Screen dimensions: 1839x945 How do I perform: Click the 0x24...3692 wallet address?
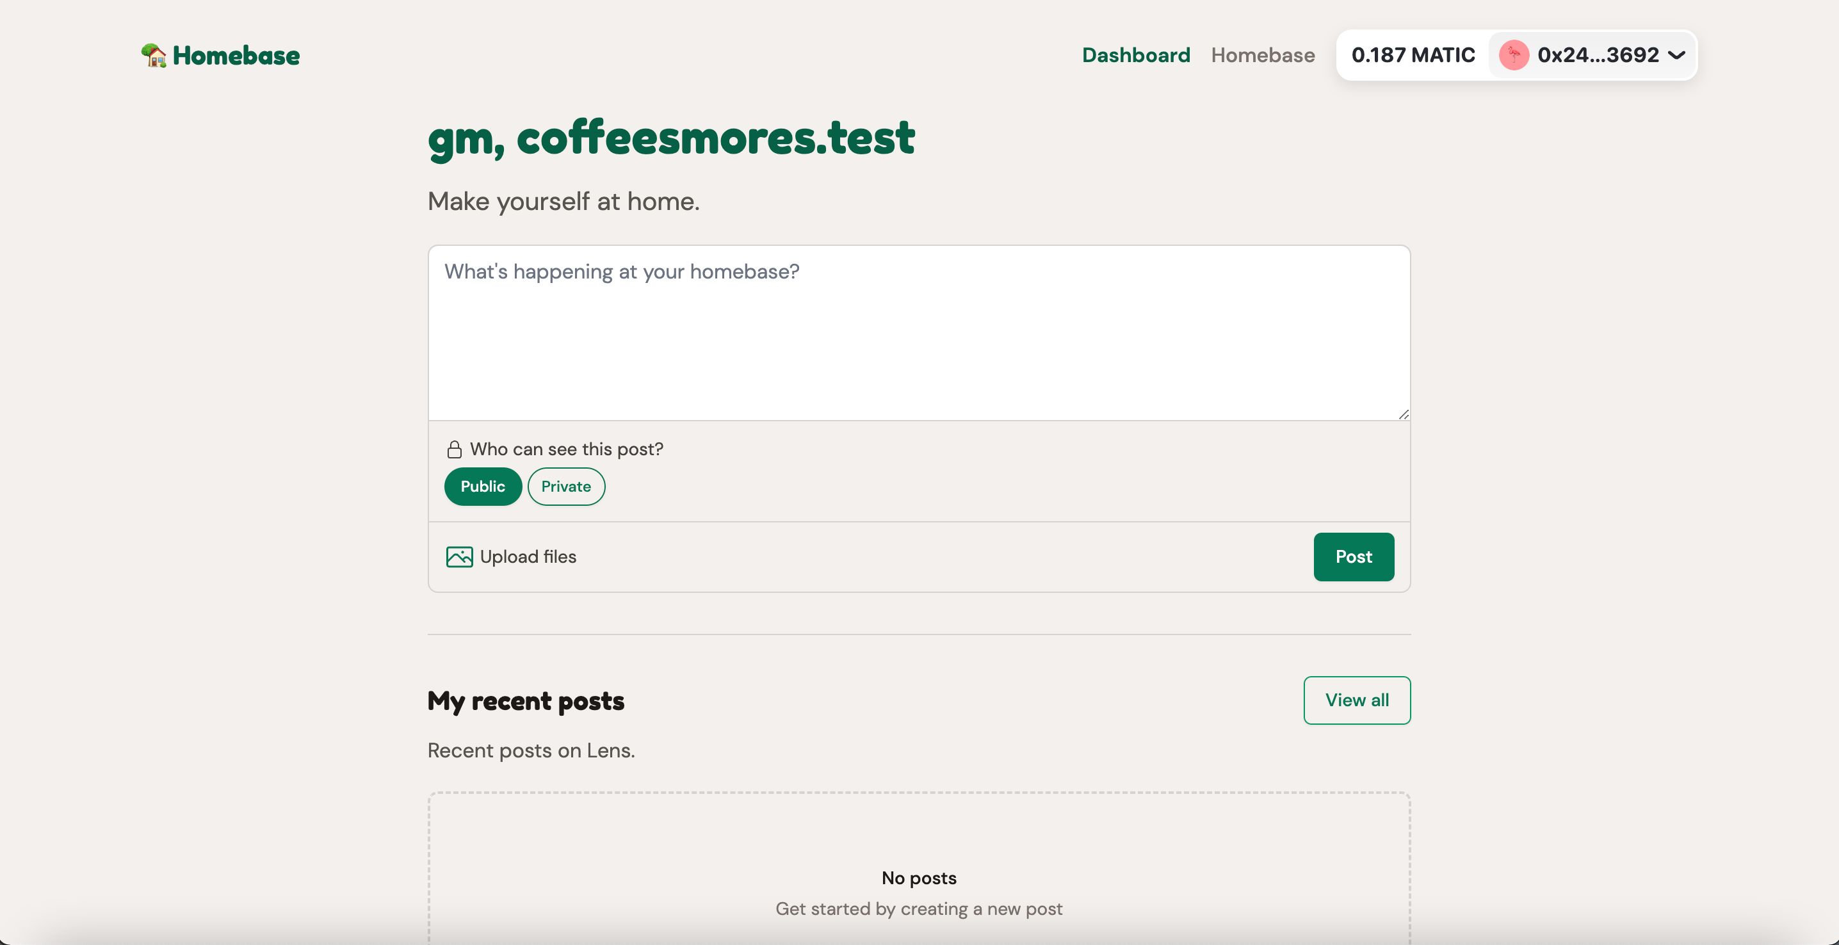pos(1598,55)
